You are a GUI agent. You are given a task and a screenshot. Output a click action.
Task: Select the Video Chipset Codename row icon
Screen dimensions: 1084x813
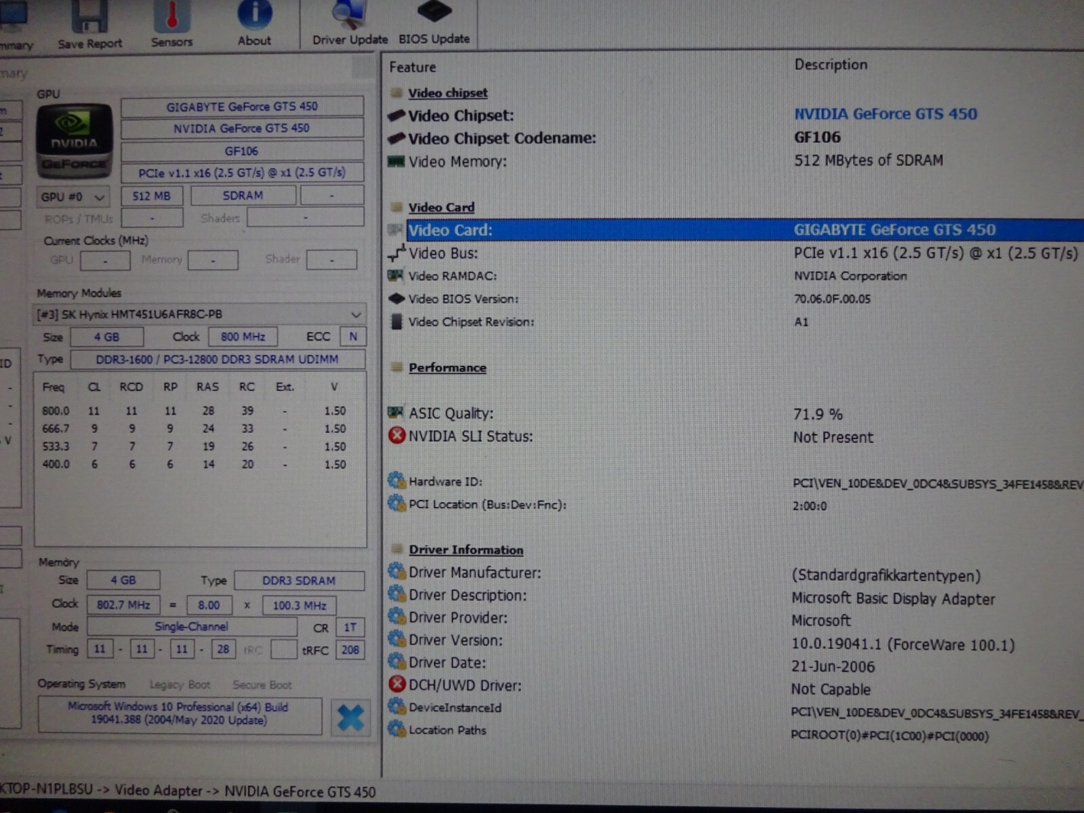point(396,138)
